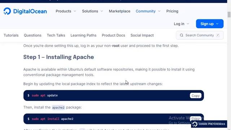Click the Log in chevron arrow

click(x=188, y=24)
